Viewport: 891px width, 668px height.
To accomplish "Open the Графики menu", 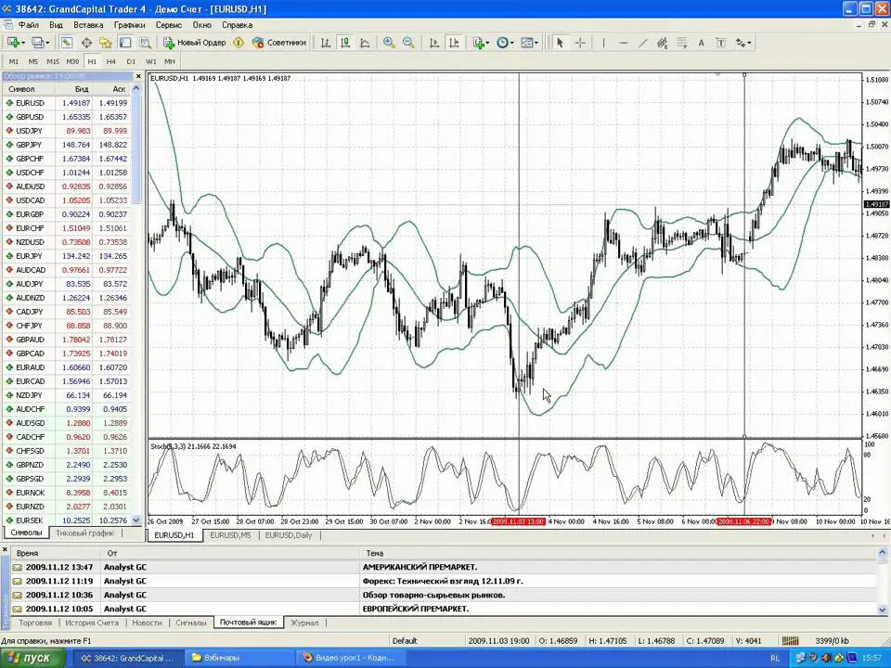I will [x=130, y=25].
